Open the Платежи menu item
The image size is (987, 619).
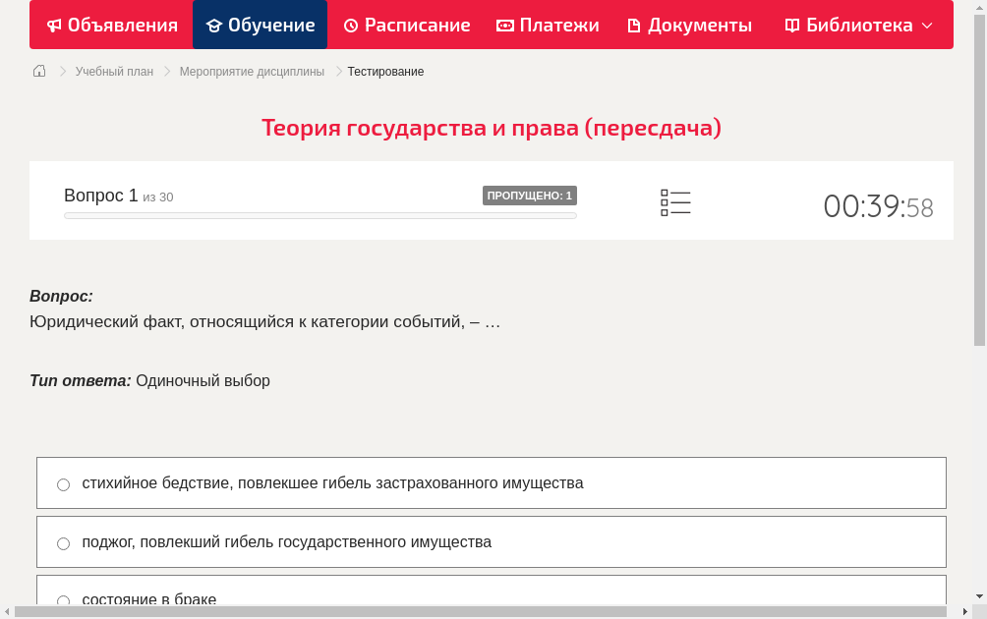click(547, 25)
